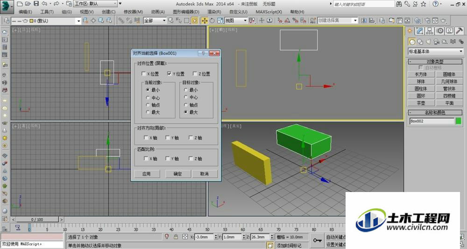The image size is (467, 249).
Task: Open the 标准基本体 geometry type dropdown
Action: pyautogui.click(x=436, y=51)
